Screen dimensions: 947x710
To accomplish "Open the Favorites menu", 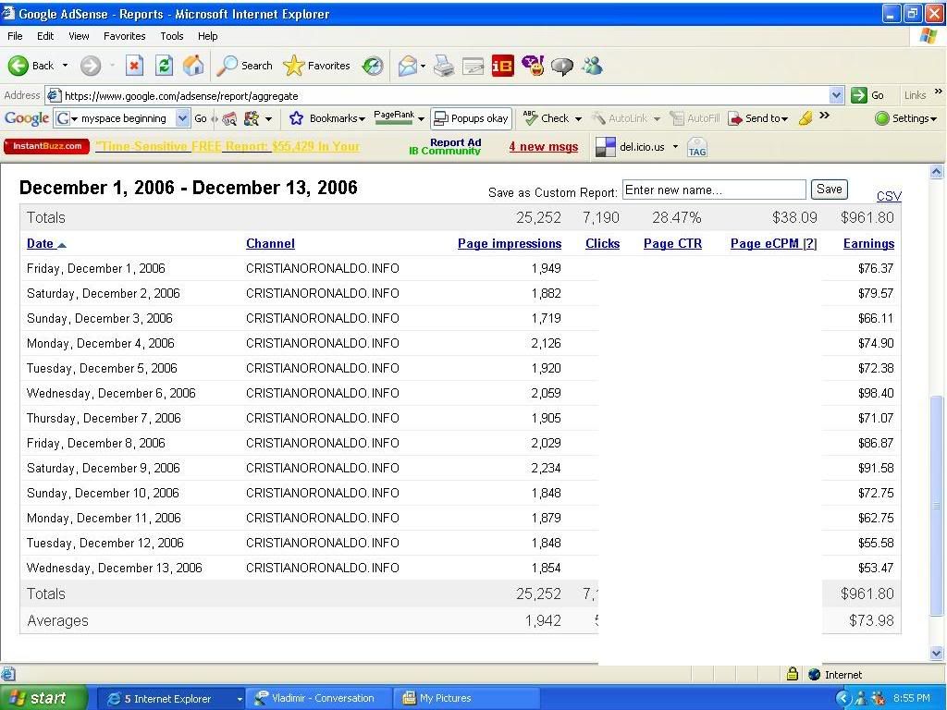I will point(125,36).
